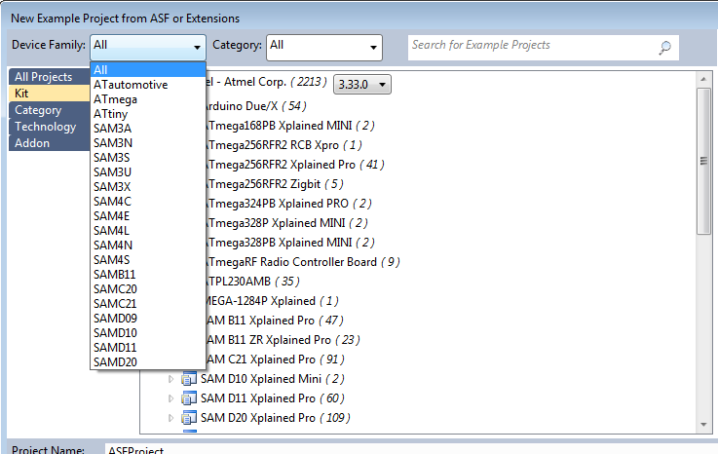Choose SAMB11 device family
Viewport: 718px width, 454px height.
tap(148, 275)
